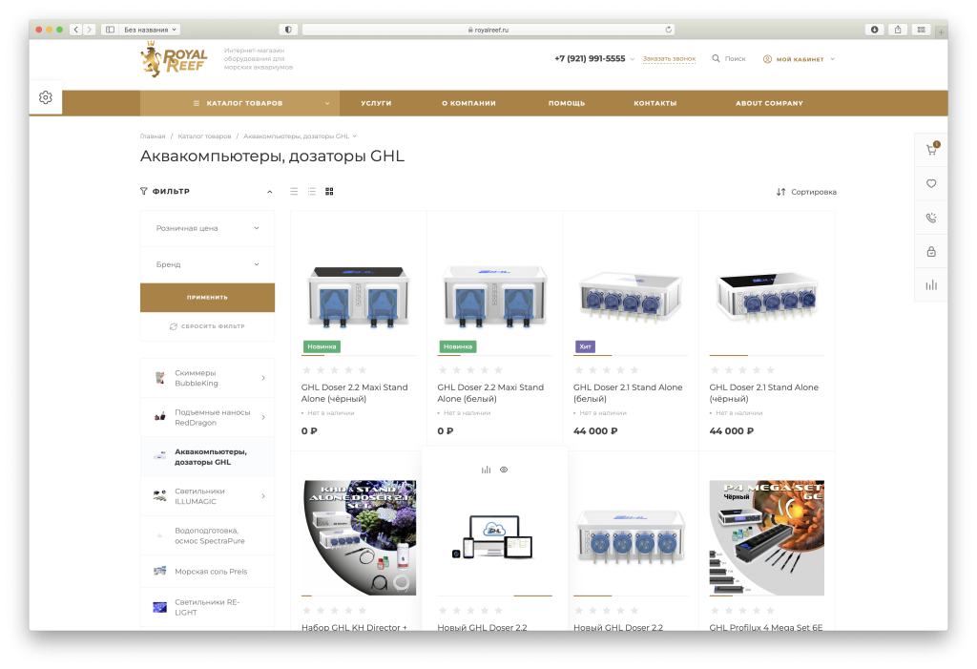Viewport: 977px width, 669px height.
Task: Rate GHL Doser 2.2 Maxi (чёрный) five stars
Action: pos(363,370)
